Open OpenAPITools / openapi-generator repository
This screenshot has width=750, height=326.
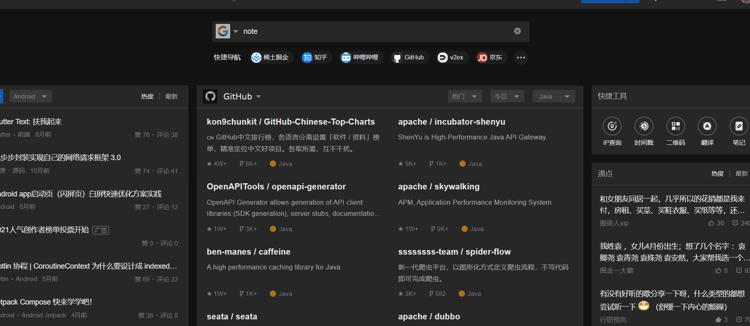coord(276,187)
